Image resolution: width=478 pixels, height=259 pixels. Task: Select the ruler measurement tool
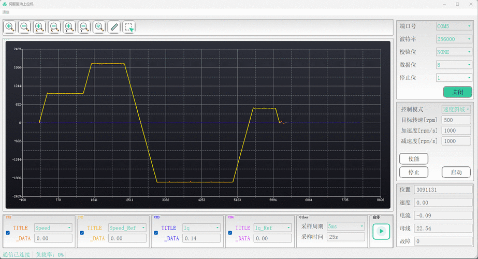(x=114, y=27)
